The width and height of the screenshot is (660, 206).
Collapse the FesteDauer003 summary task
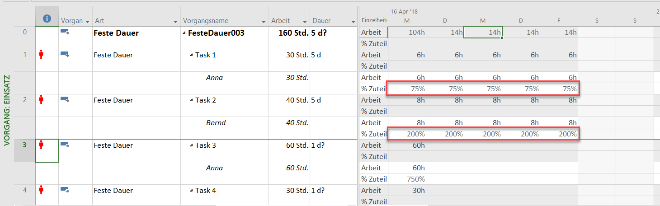184,33
